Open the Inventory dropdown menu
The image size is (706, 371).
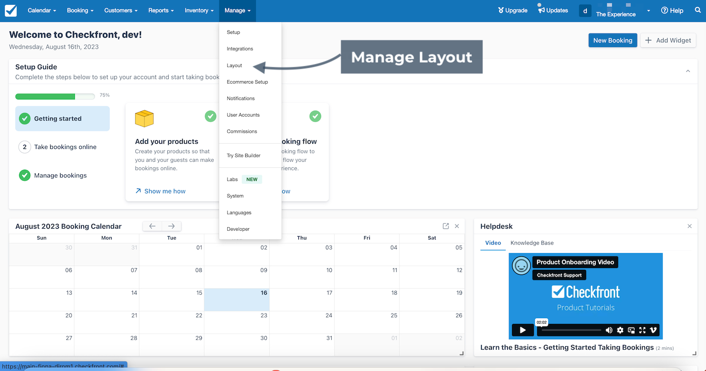pyautogui.click(x=199, y=10)
